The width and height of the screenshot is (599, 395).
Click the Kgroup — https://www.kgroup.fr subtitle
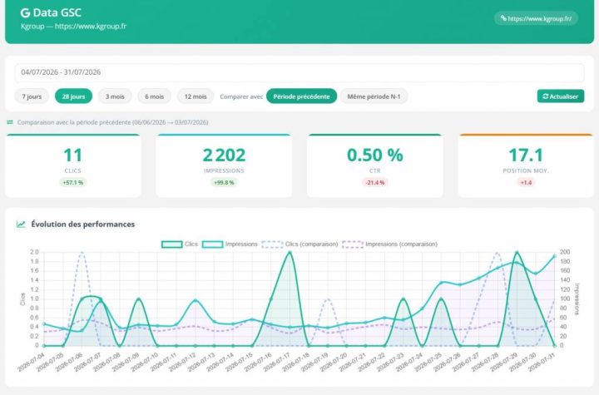point(73,27)
